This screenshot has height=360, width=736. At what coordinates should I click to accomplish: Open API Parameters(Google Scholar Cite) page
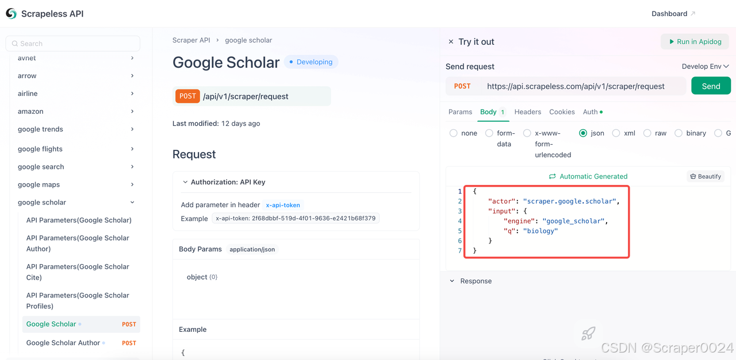pos(78,272)
